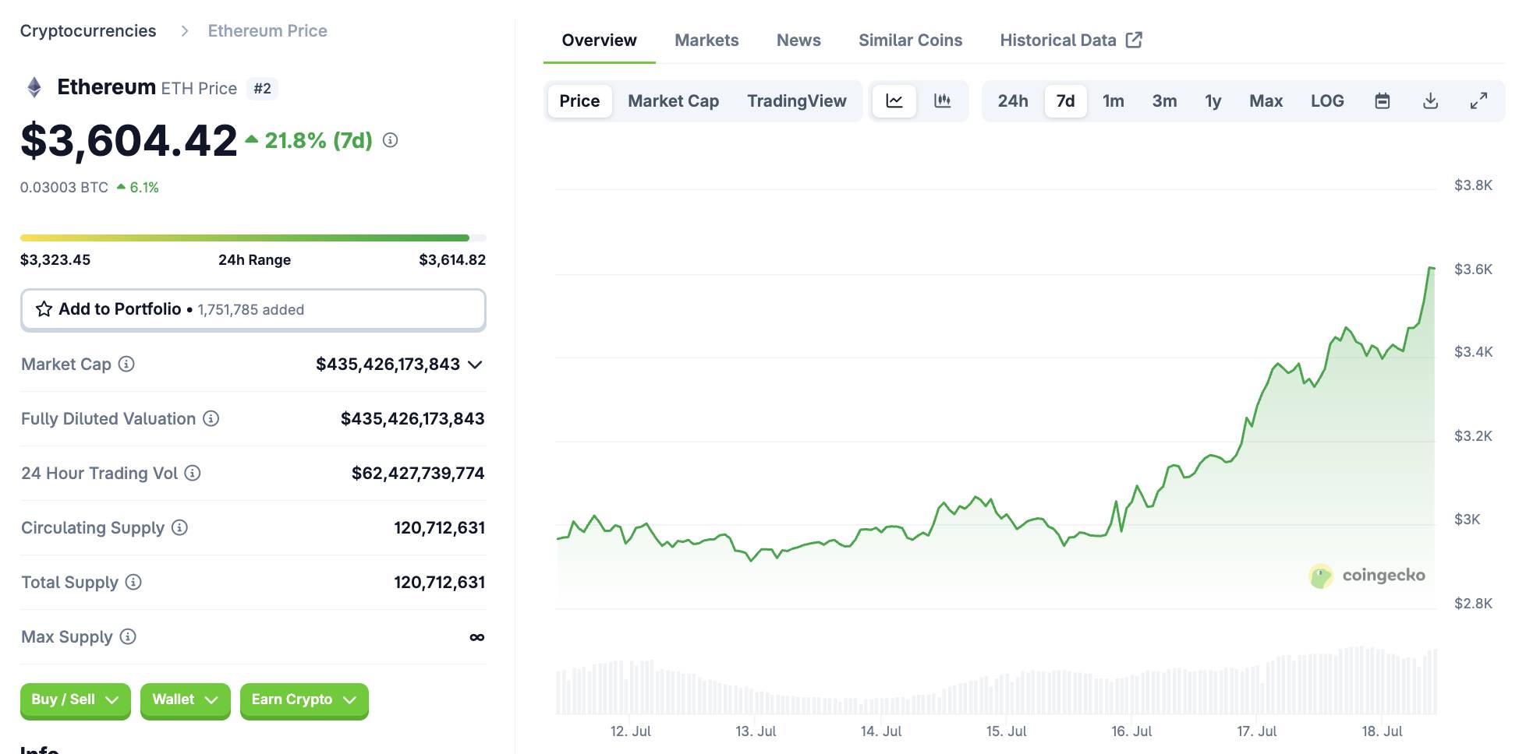Open the Max Supply info icon
This screenshot has height=754, width=1519.
point(128,636)
